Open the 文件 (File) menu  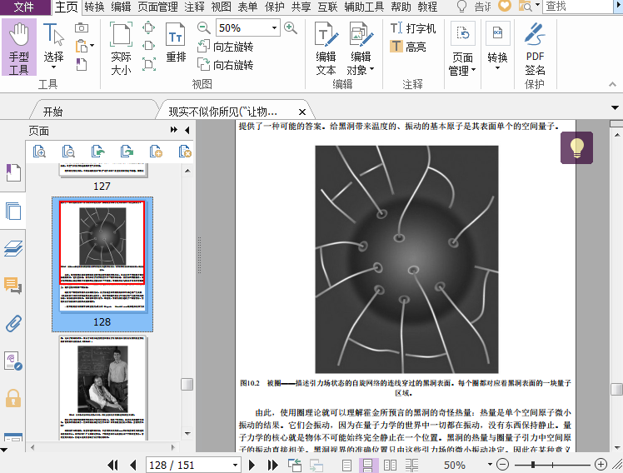click(x=24, y=7)
